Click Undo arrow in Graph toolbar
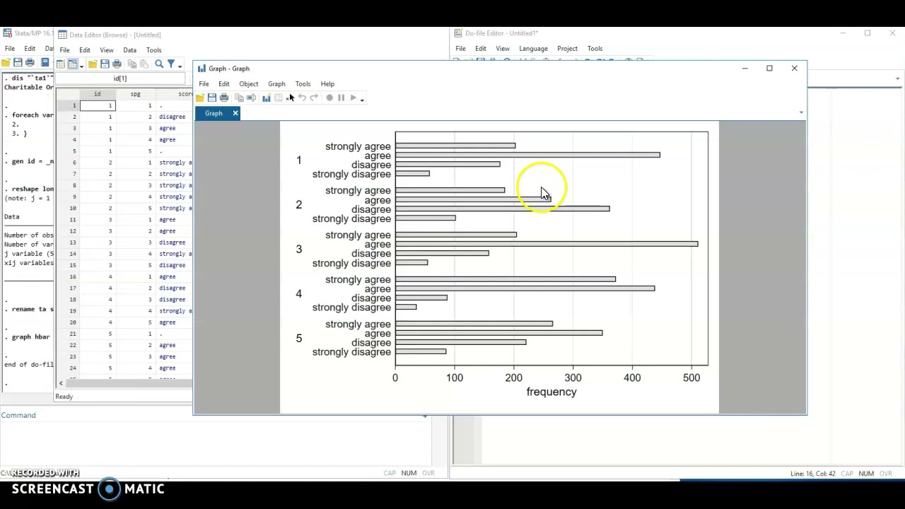This screenshot has width=905, height=509. pos(302,98)
